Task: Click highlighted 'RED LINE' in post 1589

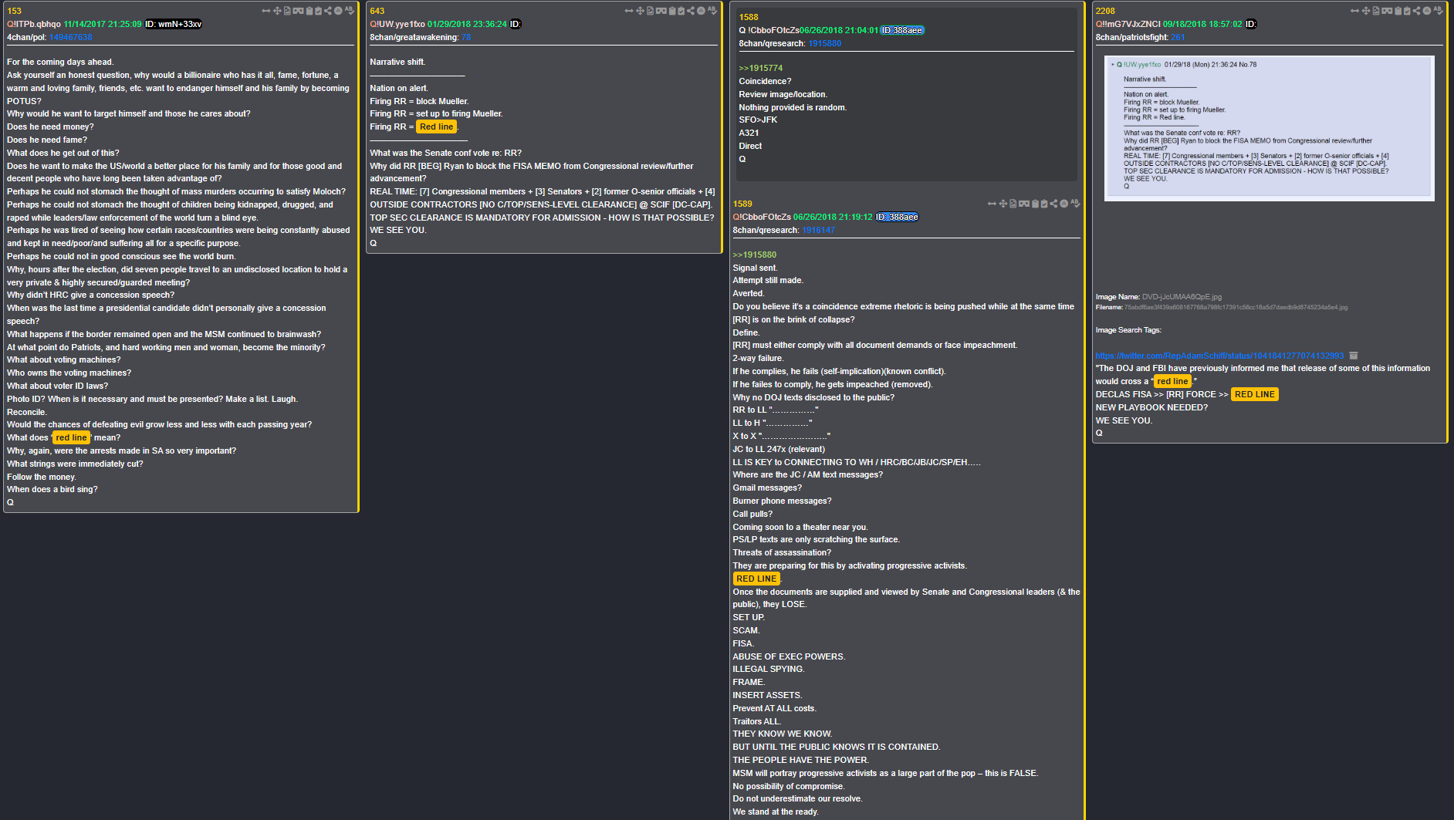Action: click(x=756, y=579)
